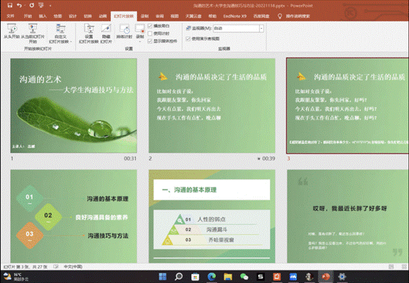The image size is (409, 283).
Task: Start slideshow from current slide
Action: click(x=32, y=33)
